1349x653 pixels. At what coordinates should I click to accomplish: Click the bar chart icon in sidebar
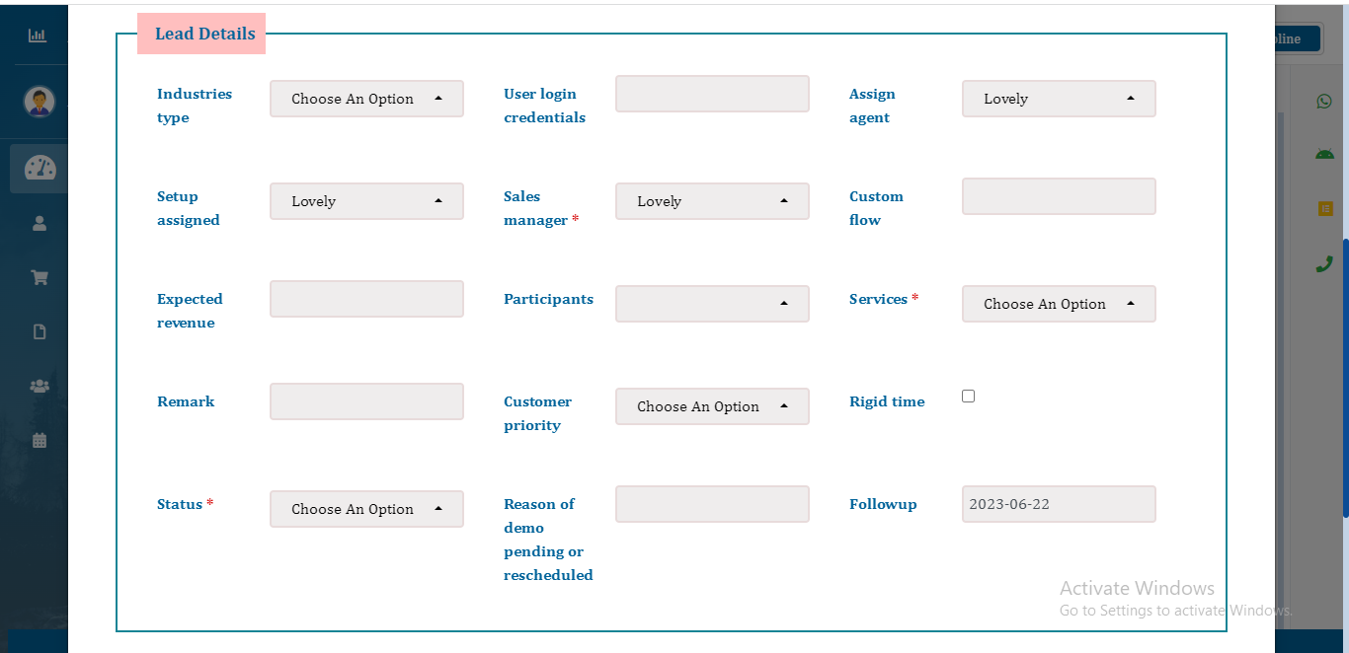point(38,36)
